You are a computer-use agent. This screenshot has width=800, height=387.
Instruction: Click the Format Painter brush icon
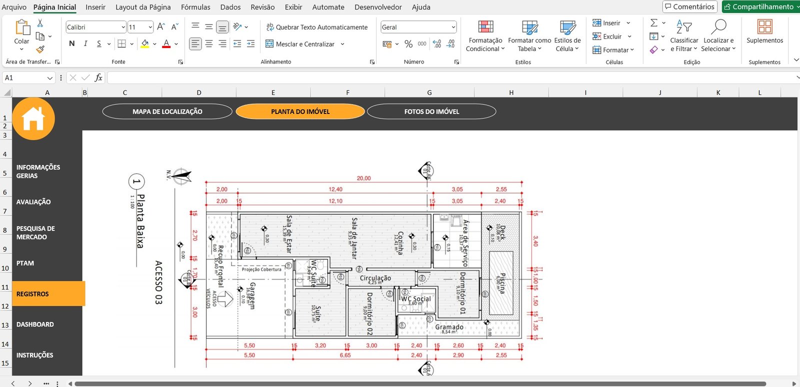coord(40,49)
